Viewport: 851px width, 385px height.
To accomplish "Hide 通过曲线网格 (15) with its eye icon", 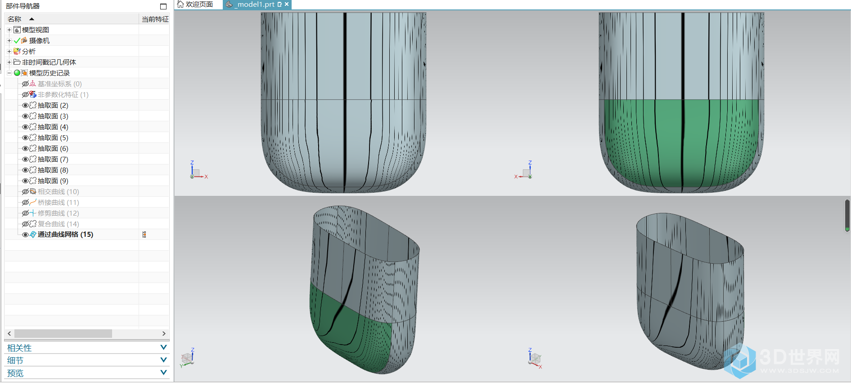I will point(25,235).
